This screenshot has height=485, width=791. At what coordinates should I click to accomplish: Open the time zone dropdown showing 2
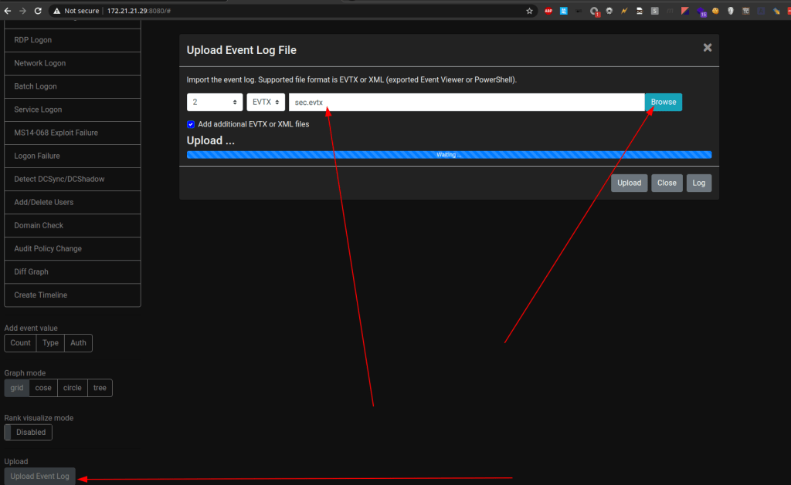click(215, 102)
